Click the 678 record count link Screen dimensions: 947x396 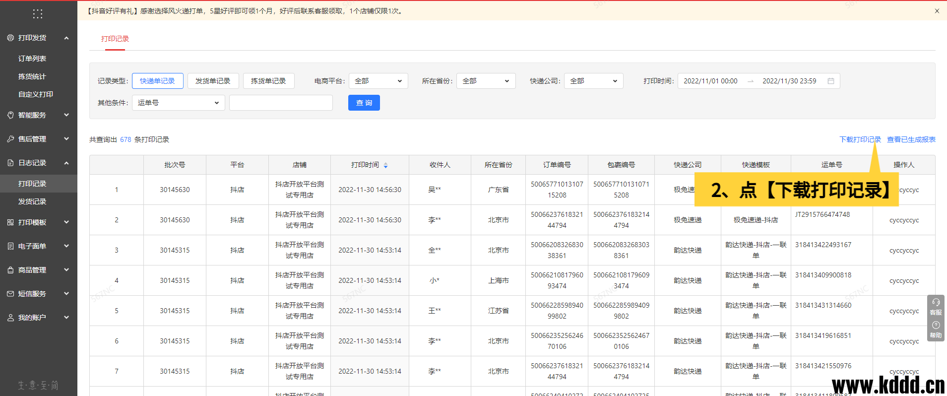pos(126,139)
